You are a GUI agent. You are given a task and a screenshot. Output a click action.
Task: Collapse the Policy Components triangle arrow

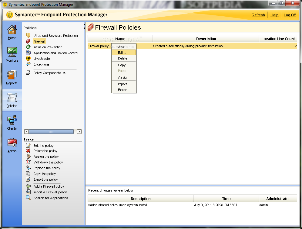point(64,73)
